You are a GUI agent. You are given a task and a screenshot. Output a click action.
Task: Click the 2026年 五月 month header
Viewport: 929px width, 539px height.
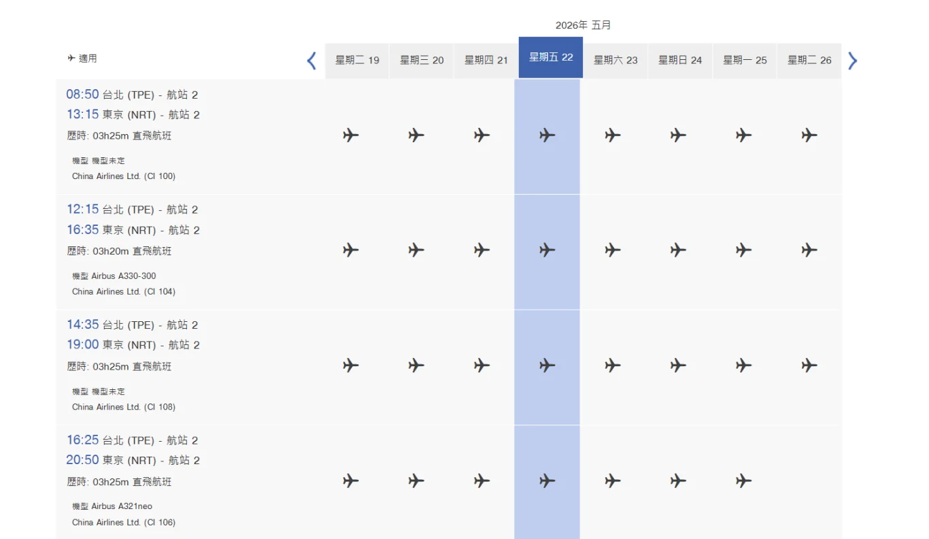(x=584, y=25)
